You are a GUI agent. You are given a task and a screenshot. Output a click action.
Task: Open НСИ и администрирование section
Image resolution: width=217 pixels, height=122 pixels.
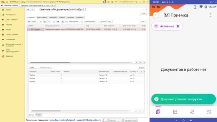tap(13, 50)
